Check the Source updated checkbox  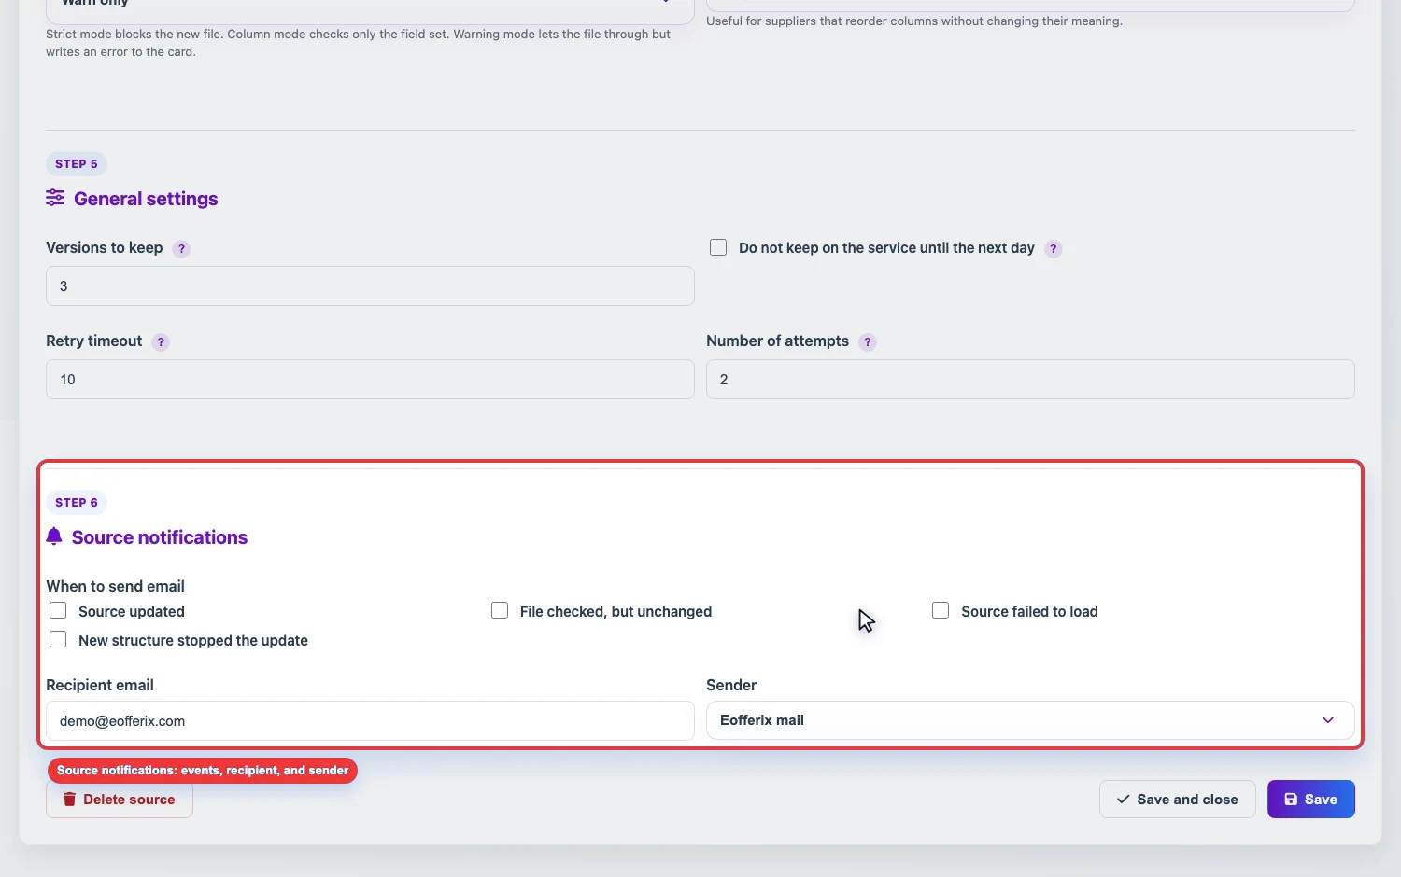point(58,610)
